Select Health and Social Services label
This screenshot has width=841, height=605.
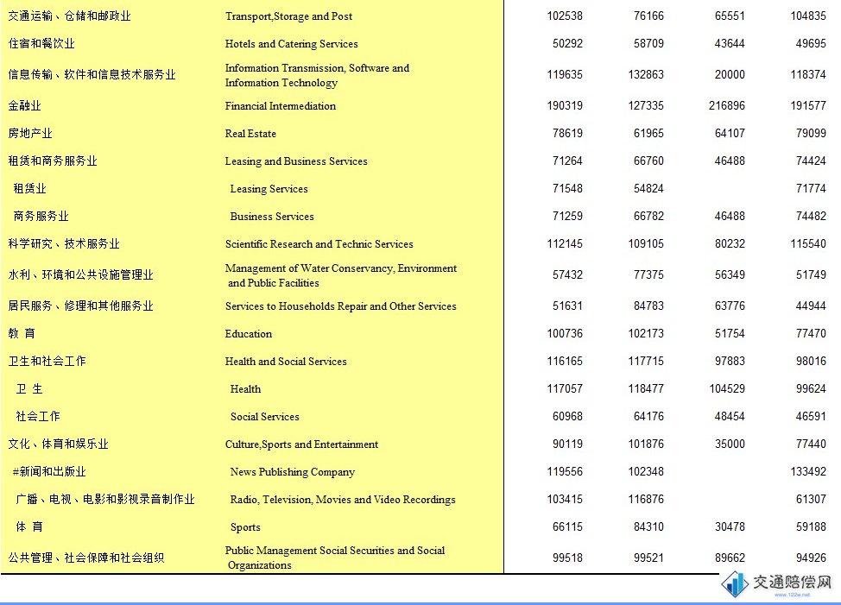[x=286, y=361]
